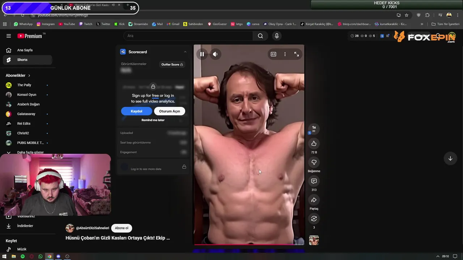Open Discord from taskbar
463x260 pixels.
click(58, 256)
